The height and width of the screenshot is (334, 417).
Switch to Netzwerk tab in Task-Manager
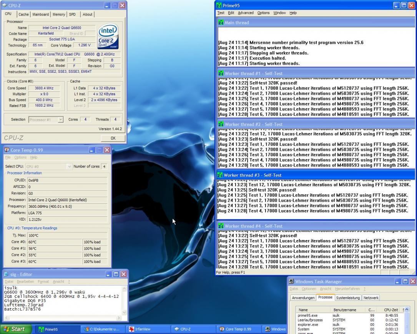point(371,298)
